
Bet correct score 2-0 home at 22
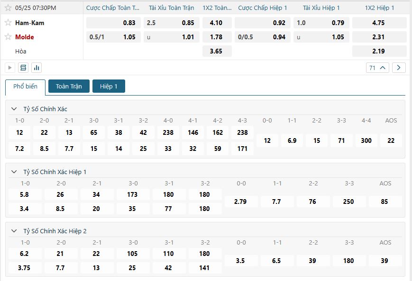tap(44, 132)
